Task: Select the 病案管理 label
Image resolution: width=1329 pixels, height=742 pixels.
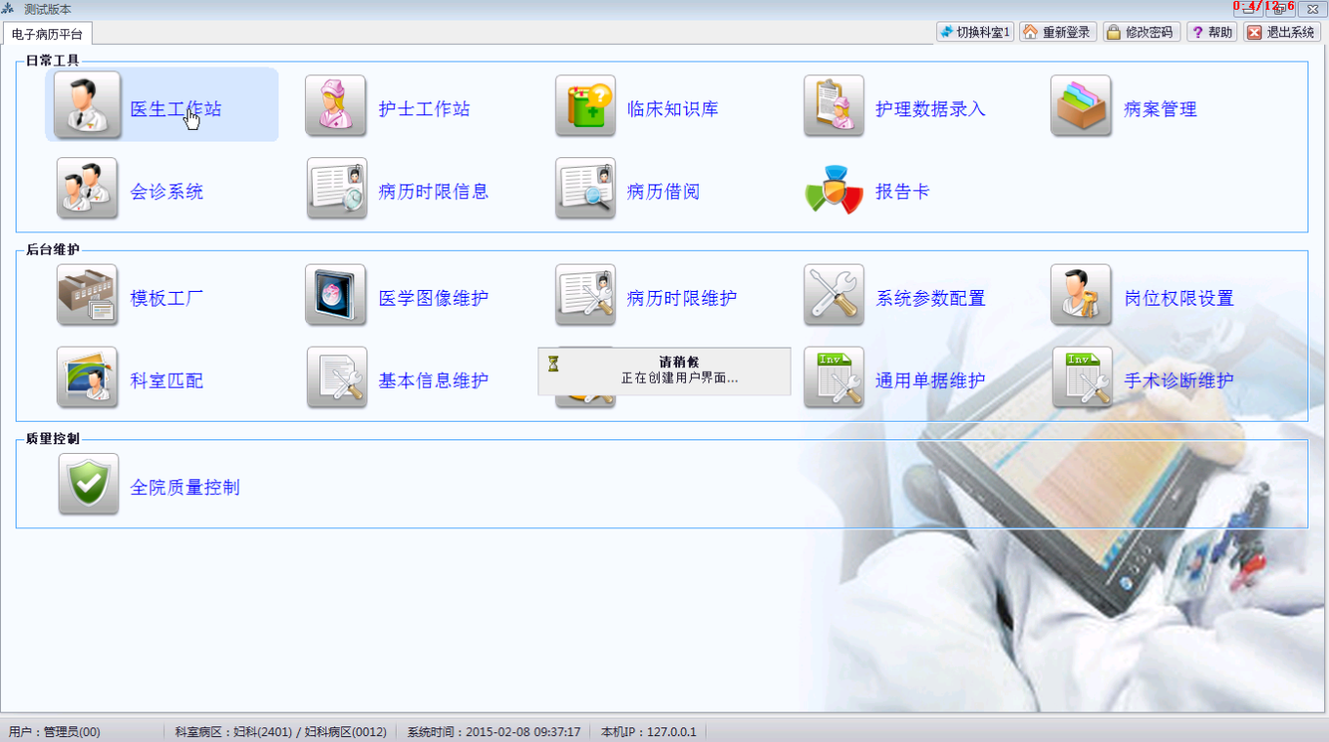Action: tap(1160, 109)
